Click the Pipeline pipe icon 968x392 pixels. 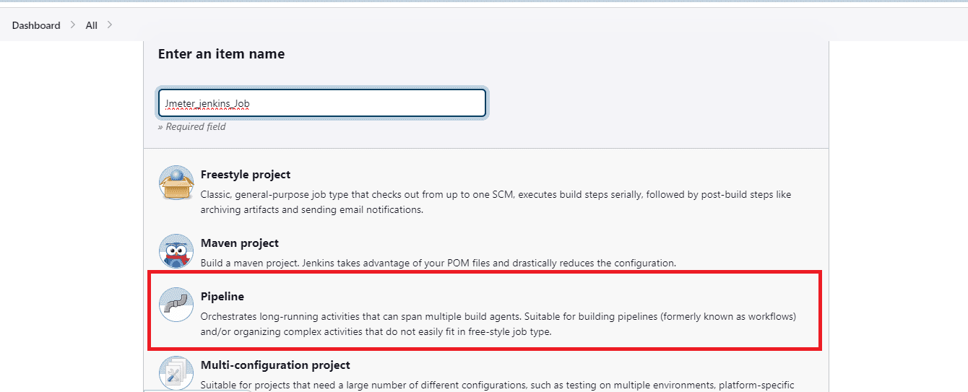coord(176,305)
